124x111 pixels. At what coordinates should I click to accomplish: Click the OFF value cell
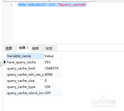53,93
